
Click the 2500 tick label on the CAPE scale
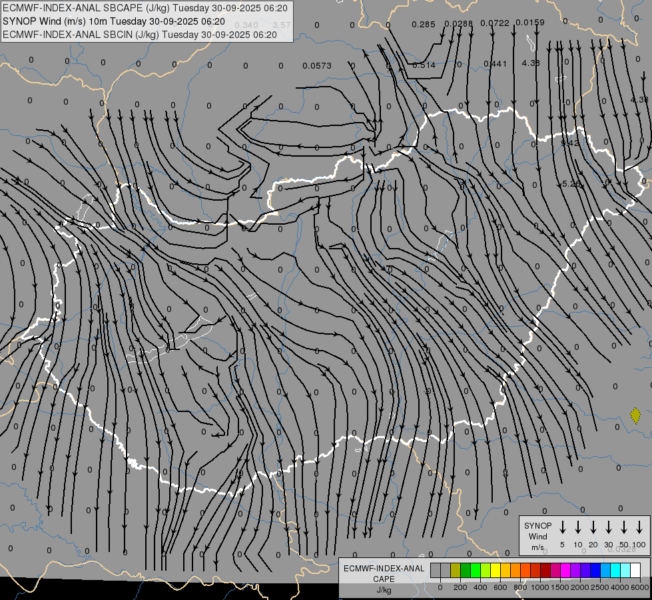[600, 587]
